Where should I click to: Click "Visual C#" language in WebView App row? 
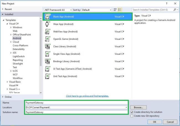(x=119, y=32)
